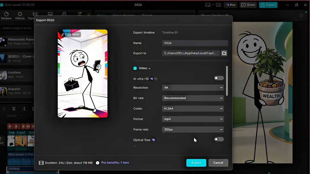
Task: Toggle the AI ultra HD switch
Action: point(219,78)
